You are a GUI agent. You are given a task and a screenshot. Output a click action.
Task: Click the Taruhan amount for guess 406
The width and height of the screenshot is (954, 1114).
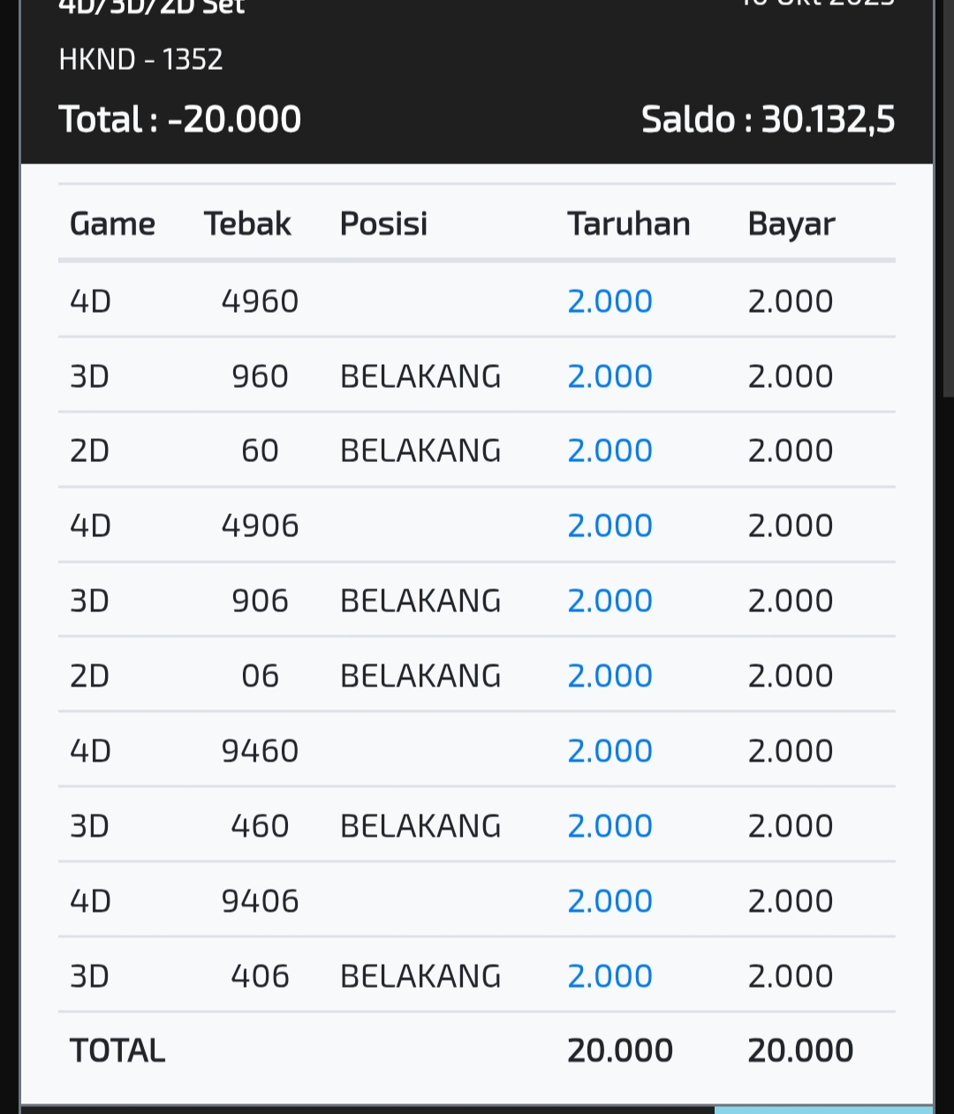point(609,976)
